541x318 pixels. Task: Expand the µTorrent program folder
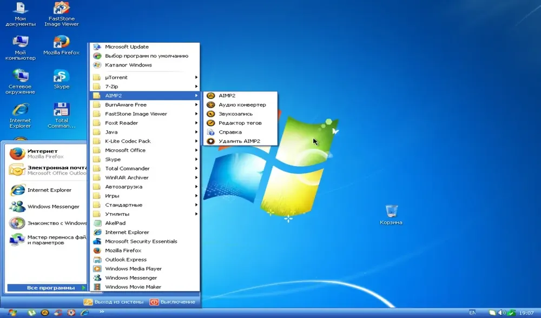(145, 77)
